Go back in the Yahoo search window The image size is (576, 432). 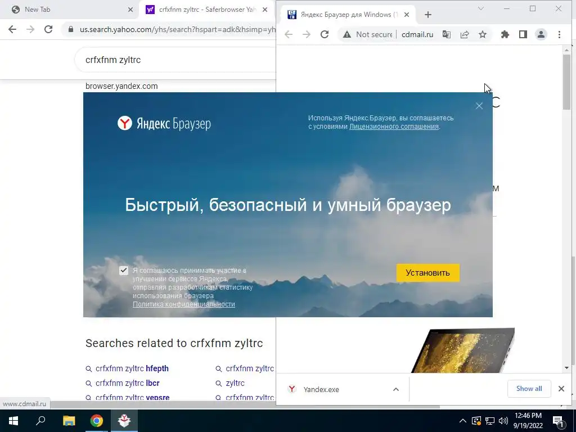pos(12,29)
